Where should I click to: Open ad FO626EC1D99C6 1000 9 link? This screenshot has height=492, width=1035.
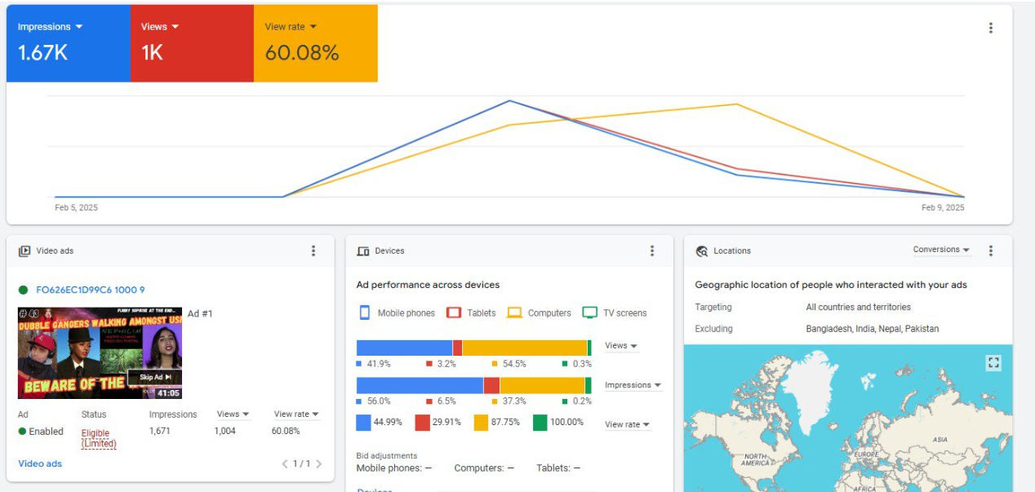tap(90, 290)
